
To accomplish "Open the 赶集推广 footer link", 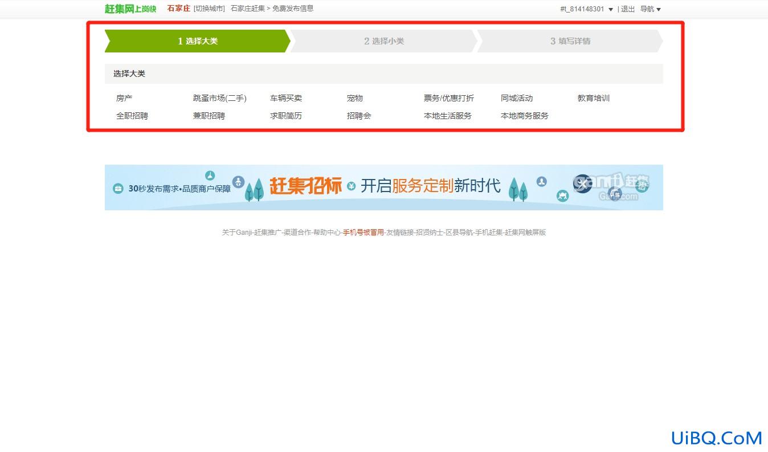I will point(268,233).
